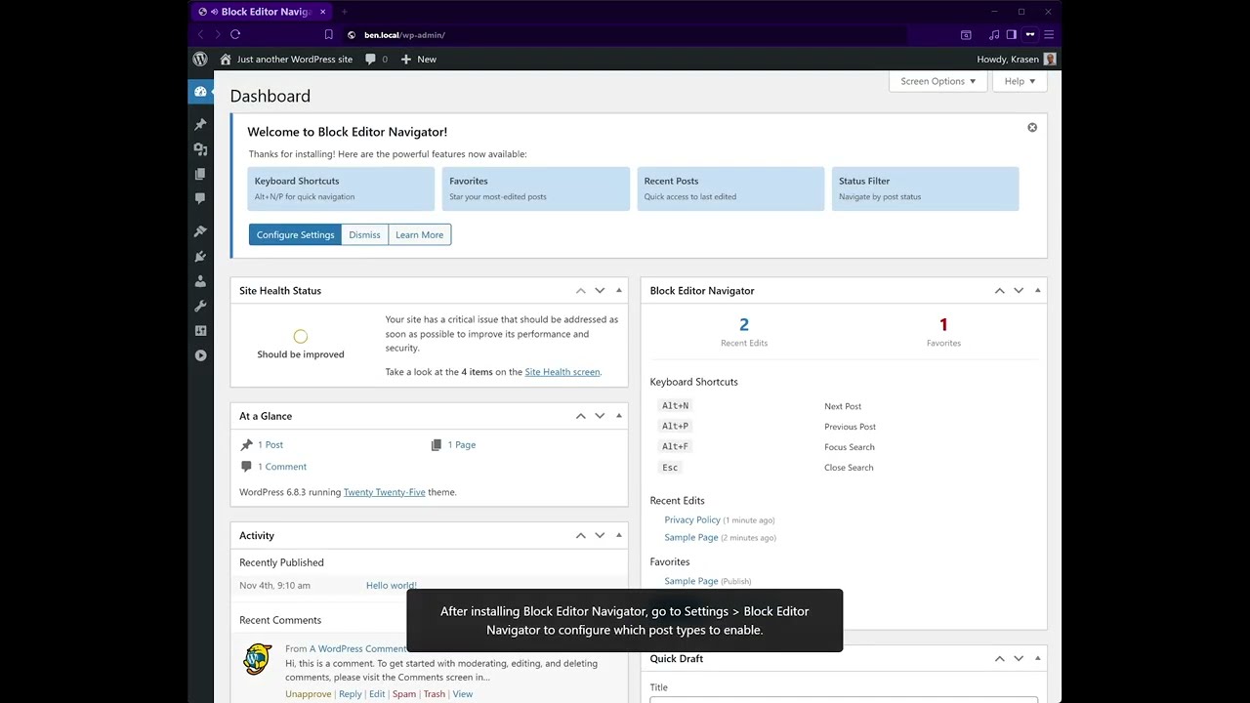Open the New content menu in admin bar
This screenshot has width=1250, height=703.
click(419, 60)
